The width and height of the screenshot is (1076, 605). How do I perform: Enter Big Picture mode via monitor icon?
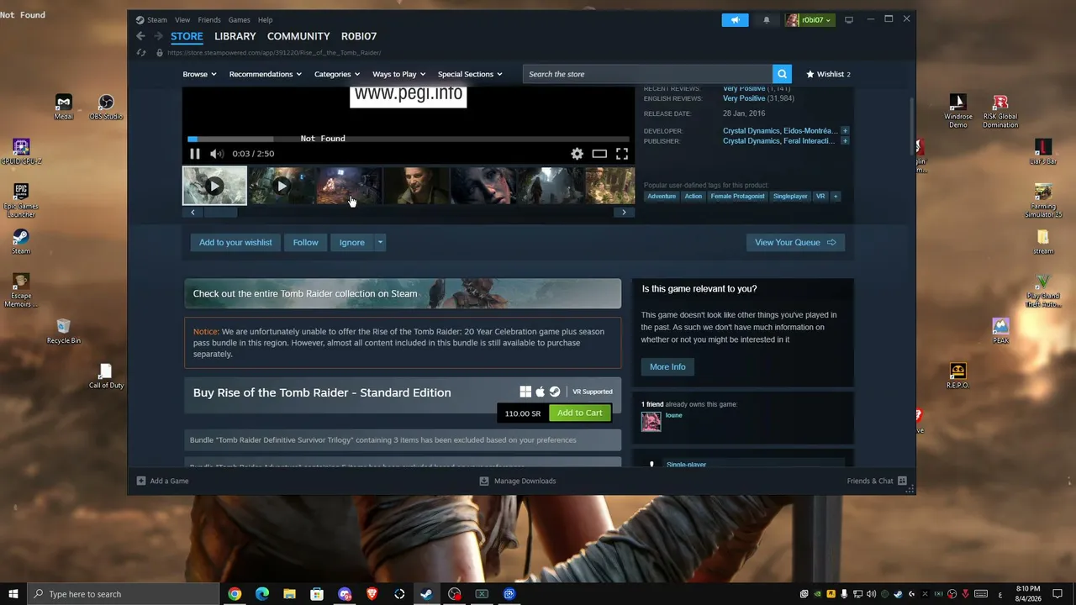pos(849,20)
